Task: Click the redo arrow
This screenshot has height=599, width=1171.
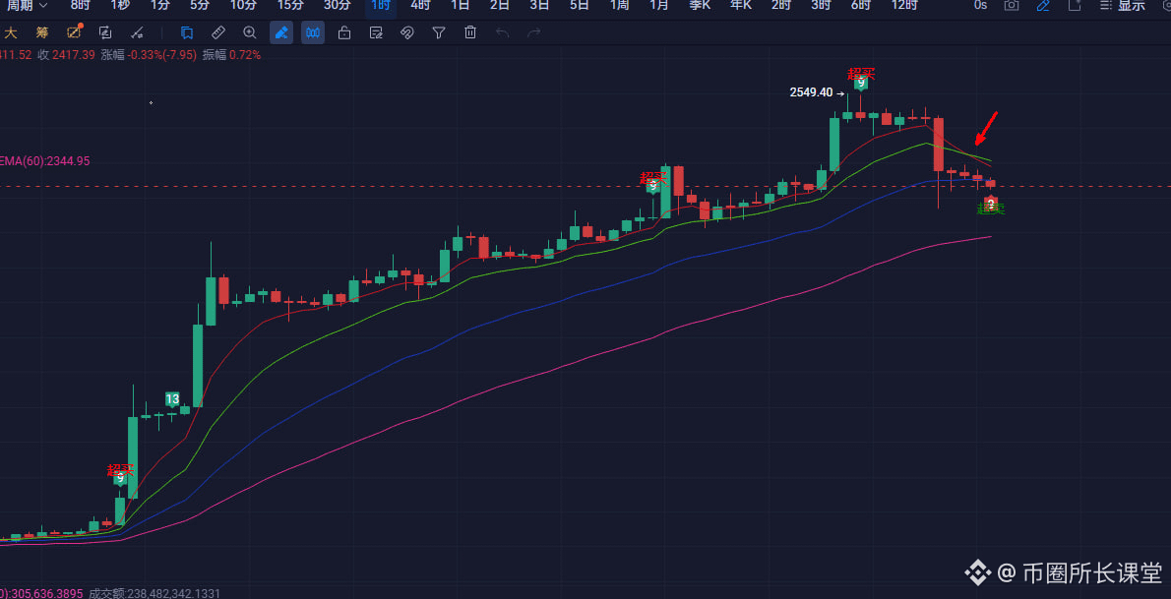Action: point(534,32)
